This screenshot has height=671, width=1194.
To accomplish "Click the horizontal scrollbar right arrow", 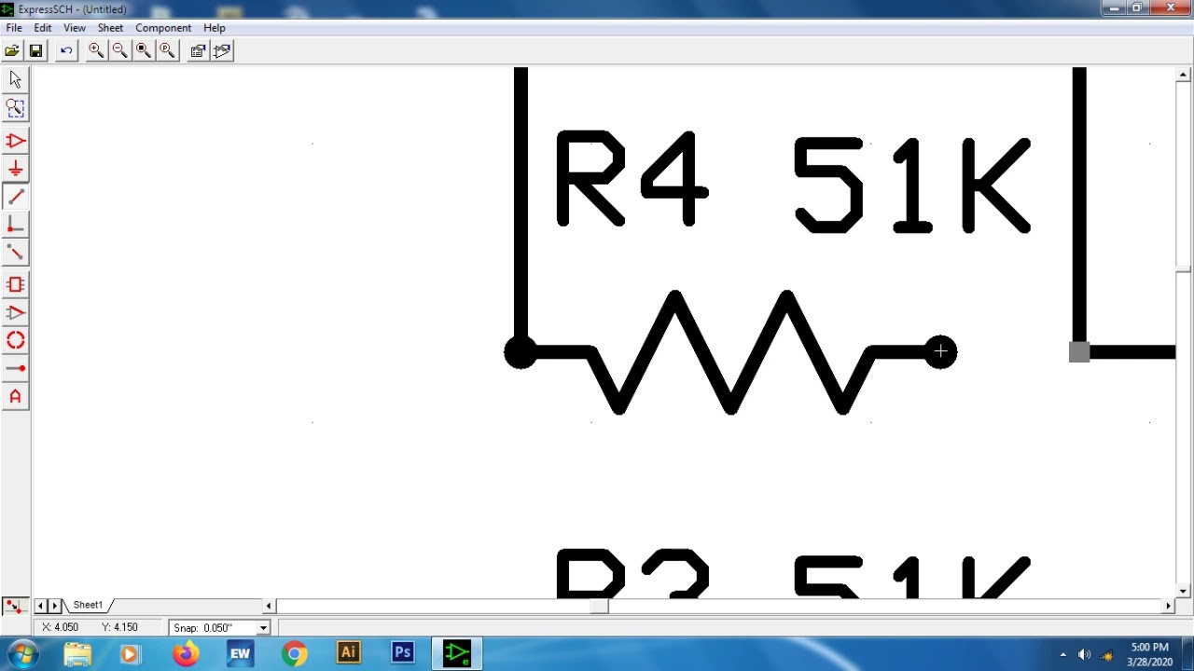I will (x=1168, y=606).
